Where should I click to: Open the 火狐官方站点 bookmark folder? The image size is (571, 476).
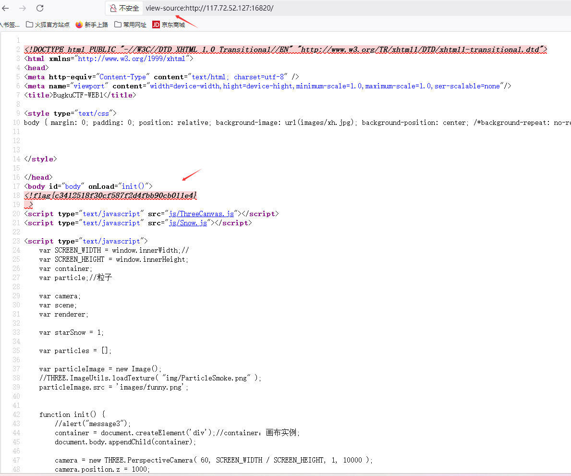point(48,25)
